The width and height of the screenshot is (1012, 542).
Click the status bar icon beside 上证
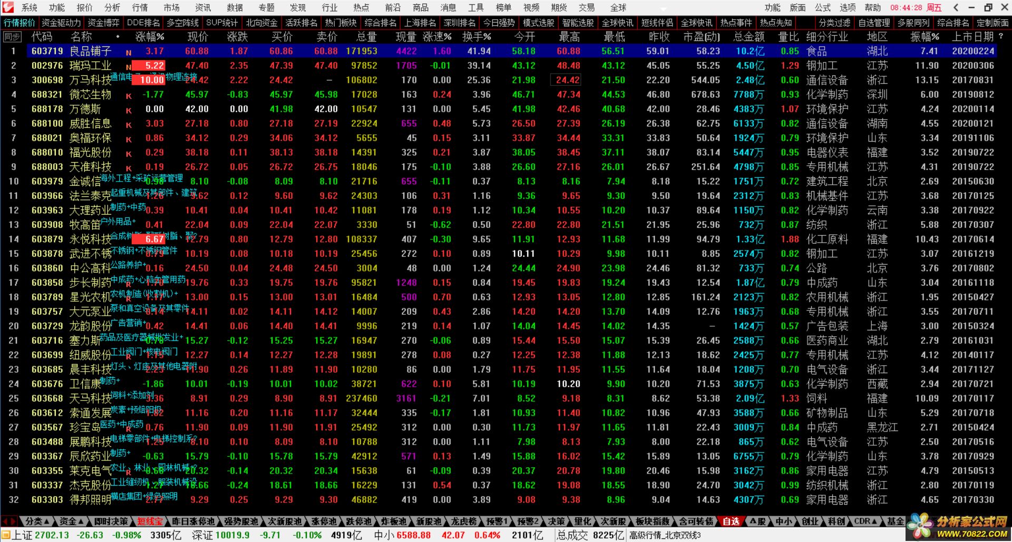click(6, 535)
